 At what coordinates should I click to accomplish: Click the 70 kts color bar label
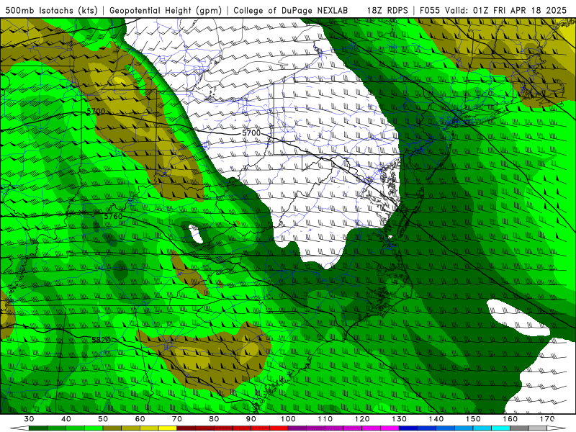(x=177, y=419)
